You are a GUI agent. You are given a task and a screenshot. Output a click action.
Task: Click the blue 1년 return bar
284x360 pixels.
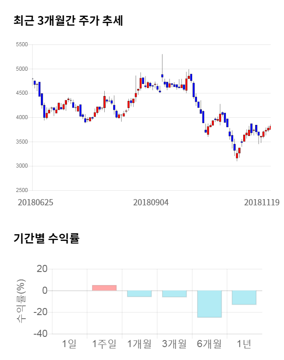tap(244, 298)
